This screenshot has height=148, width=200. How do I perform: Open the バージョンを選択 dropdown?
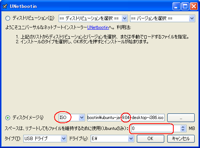pyautogui.click(x=162, y=18)
